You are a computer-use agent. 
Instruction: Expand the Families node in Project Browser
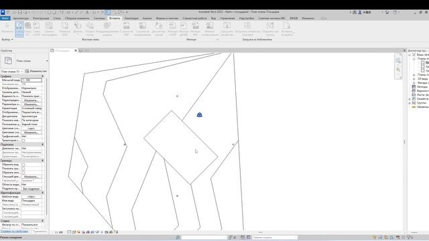point(410,99)
